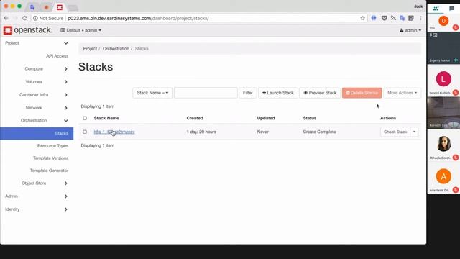Screen dimensions: 460x259
Task: Open the k8s-1 stack name link
Action: coord(114,132)
